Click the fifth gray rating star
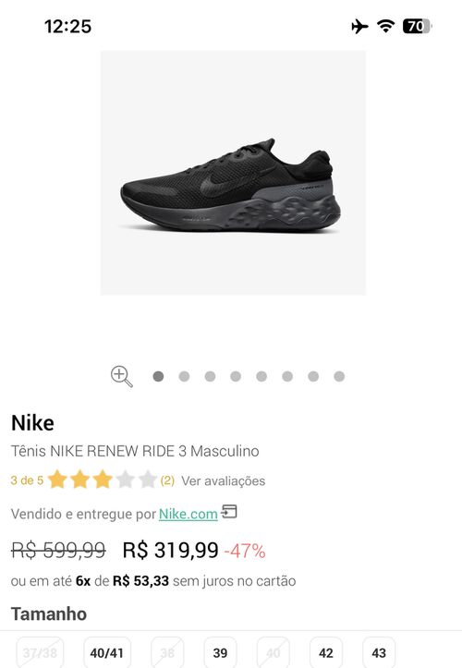Screen dimensions: 462x668 click(148, 480)
